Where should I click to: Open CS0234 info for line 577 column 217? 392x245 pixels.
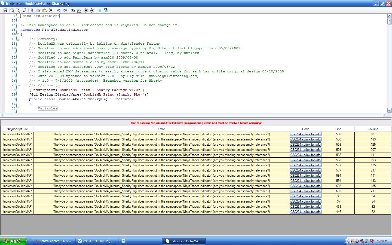pos(305,170)
